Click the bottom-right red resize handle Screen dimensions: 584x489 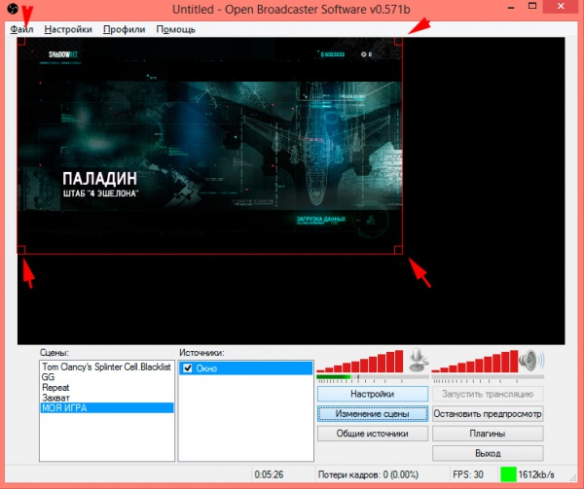[x=399, y=250]
